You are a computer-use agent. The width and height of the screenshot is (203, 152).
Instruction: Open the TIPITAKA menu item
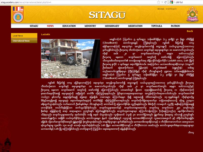[x=157, y=26]
